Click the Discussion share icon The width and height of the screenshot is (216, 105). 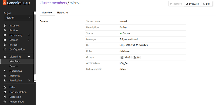coord(5,97)
